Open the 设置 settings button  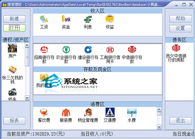[x=180, y=29]
